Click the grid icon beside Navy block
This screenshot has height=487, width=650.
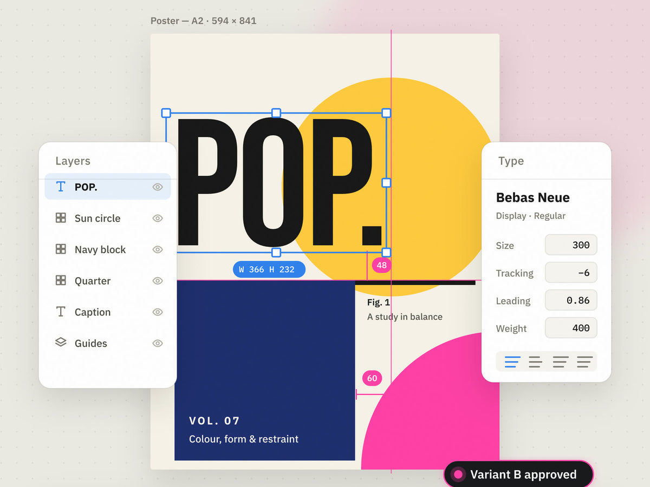pos(61,249)
